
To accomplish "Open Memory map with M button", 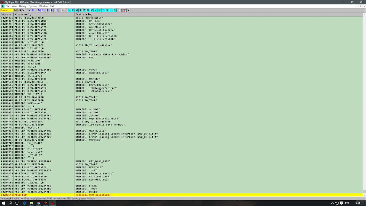I will coord(77,10).
